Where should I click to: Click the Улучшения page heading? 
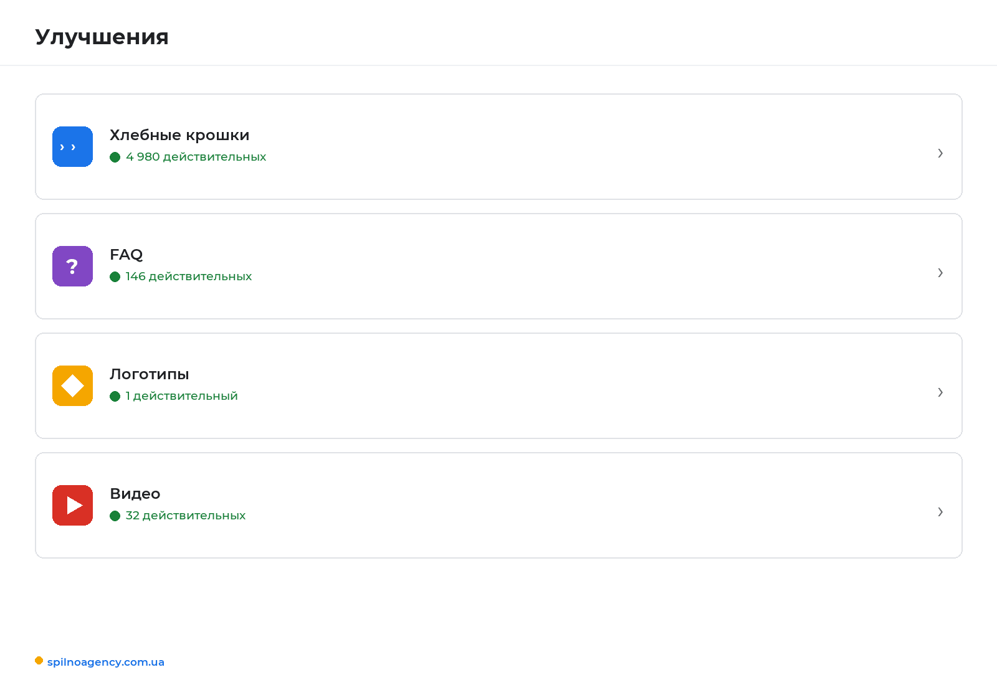point(102,37)
